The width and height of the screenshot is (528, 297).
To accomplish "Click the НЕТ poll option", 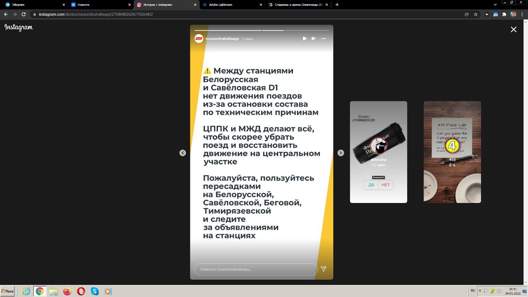I will tap(386, 185).
